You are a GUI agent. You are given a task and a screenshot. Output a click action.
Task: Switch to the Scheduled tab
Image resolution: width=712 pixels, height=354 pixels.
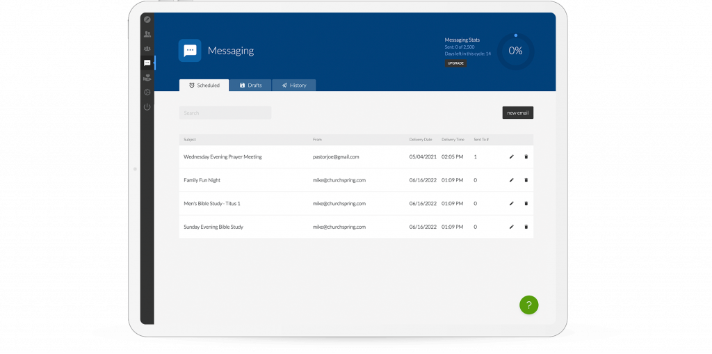click(204, 86)
